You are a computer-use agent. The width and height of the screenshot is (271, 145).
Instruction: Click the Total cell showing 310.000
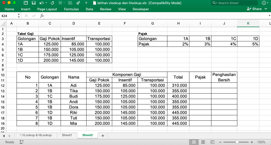coord(178,86)
